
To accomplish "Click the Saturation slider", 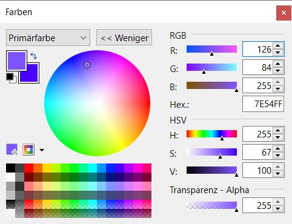I will (x=211, y=152).
